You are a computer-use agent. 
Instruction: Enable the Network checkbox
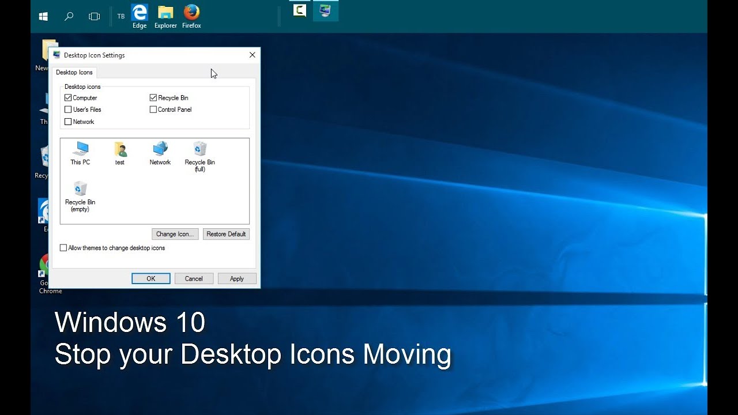68,122
